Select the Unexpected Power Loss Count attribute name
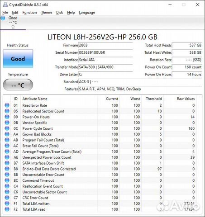 click(47, 157)
